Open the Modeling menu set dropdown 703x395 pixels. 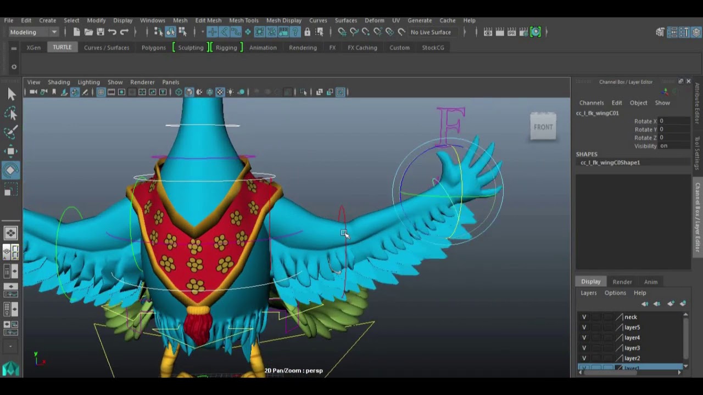[x=34, y=32]
